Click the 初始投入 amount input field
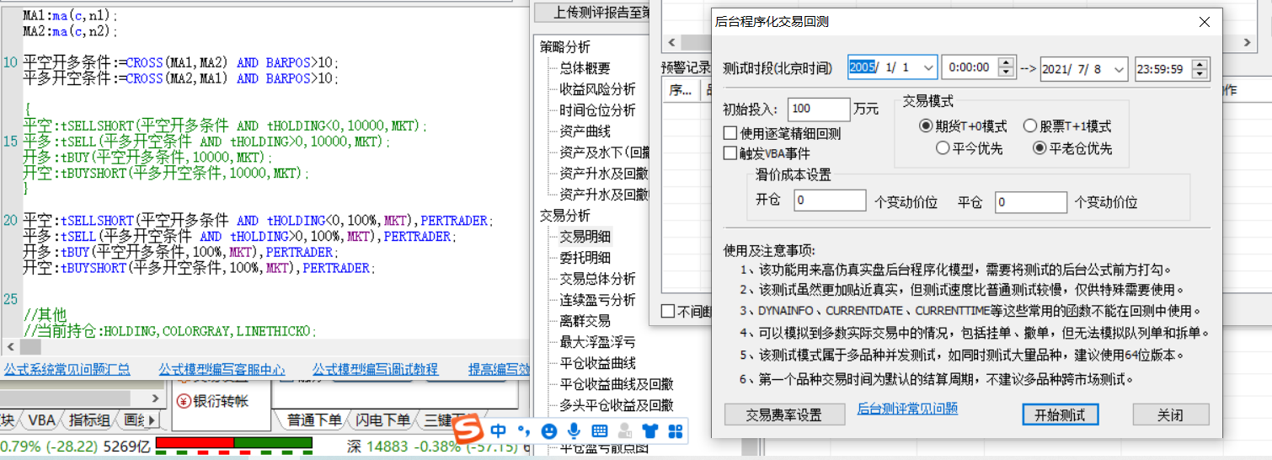1272x460 pixels. pyautogui.click(x=820, y=109)
